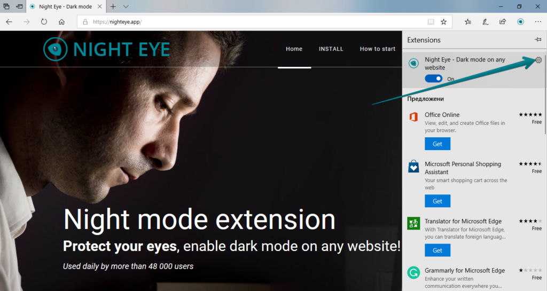Click the Personal Shopping Assistant bag icon

point(414,166)
